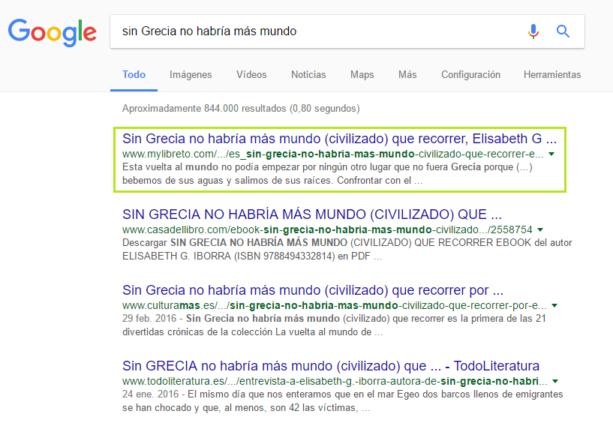Click snippet dated '24 ene. 2016'
This screenshot has height=426, width=613.
click(342, 401)
